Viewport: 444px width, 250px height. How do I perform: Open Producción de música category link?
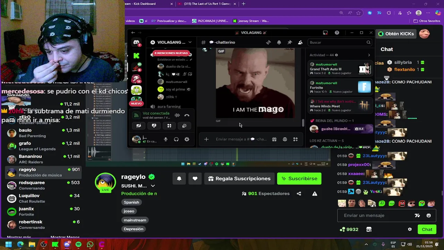pyautogui.click(x=139, y=193)
